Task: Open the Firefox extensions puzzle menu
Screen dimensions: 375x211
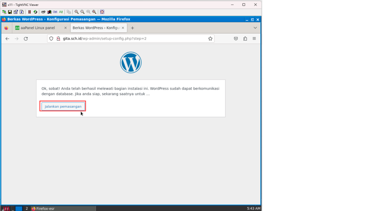Action: [x=245, y=38]
